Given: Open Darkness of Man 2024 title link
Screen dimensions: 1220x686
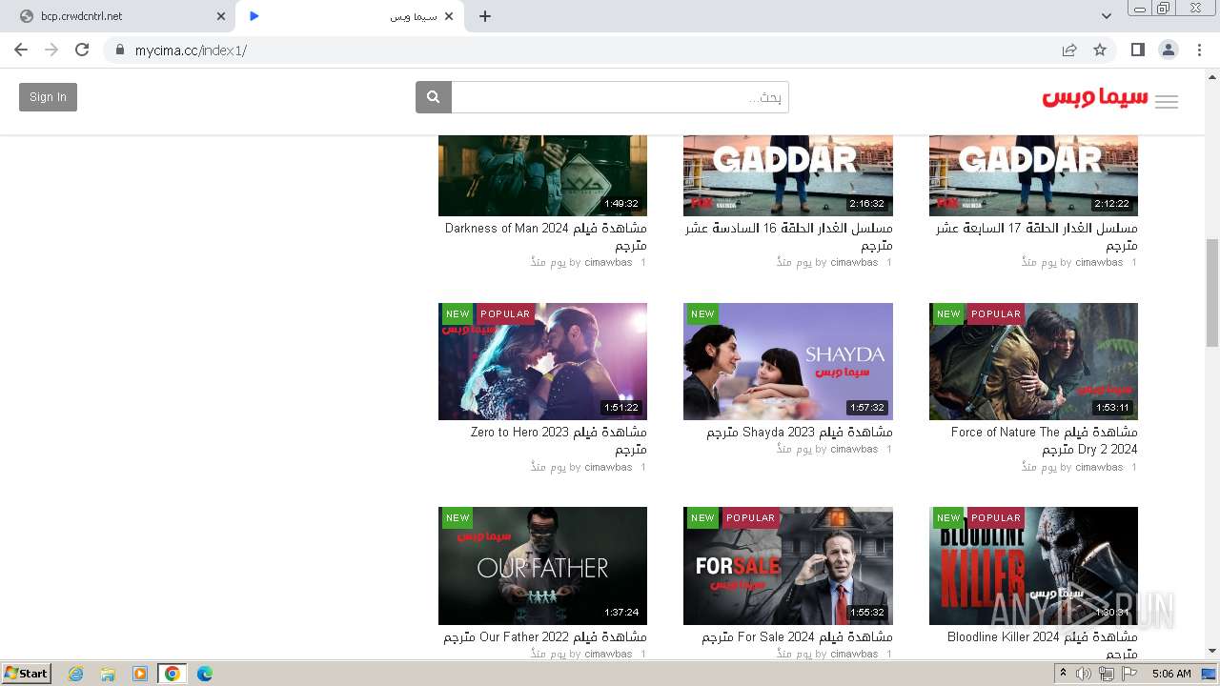Looking at the screenshot, I should pyautogui.click(x=546, y=236).
